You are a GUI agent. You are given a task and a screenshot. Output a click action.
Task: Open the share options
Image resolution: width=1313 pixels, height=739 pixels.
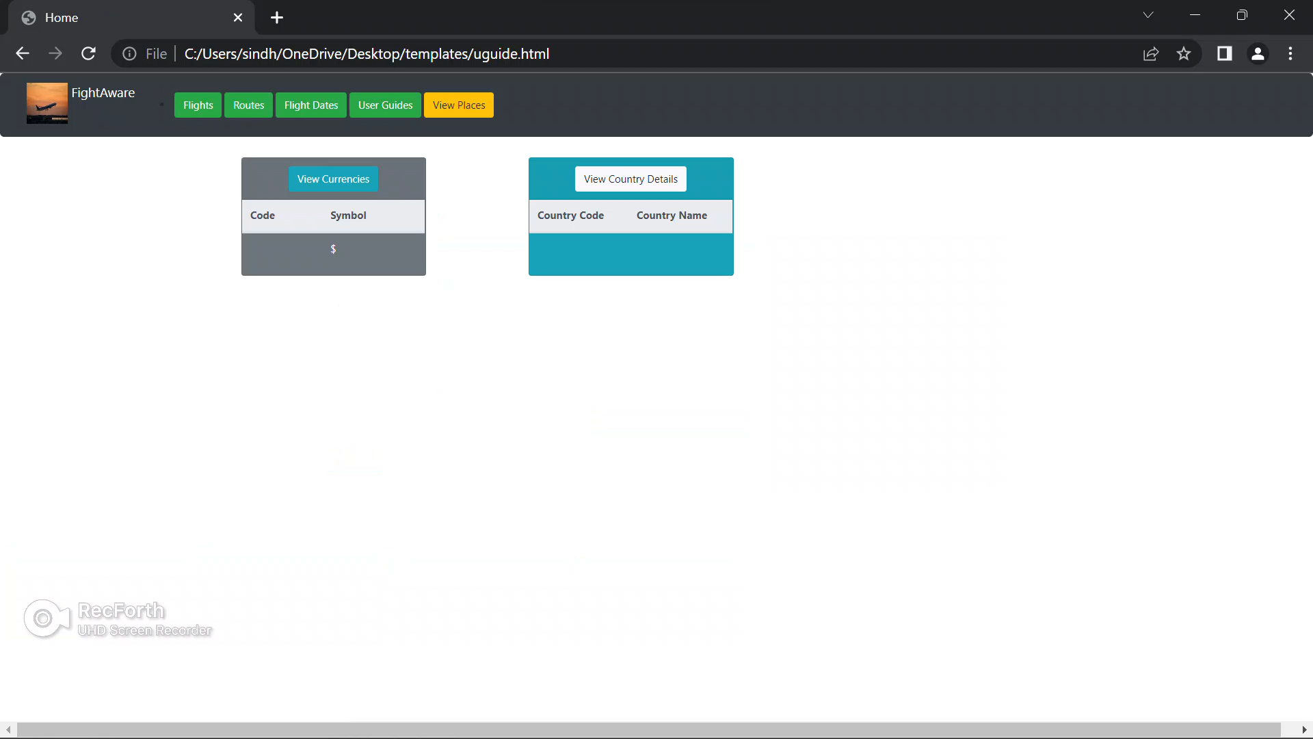pyautogui.click(x=1151, y=53)
